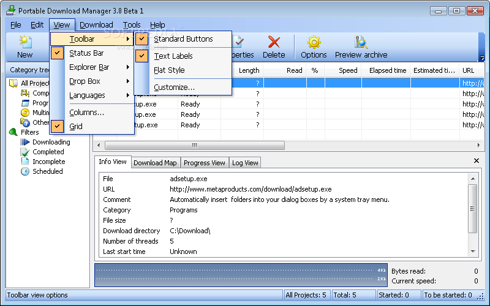Viewport: 490px width, 306px height.
Task: Click the URL value http://www.metaproducts.com/download/adsetup.exe
Action: point(251,189)
